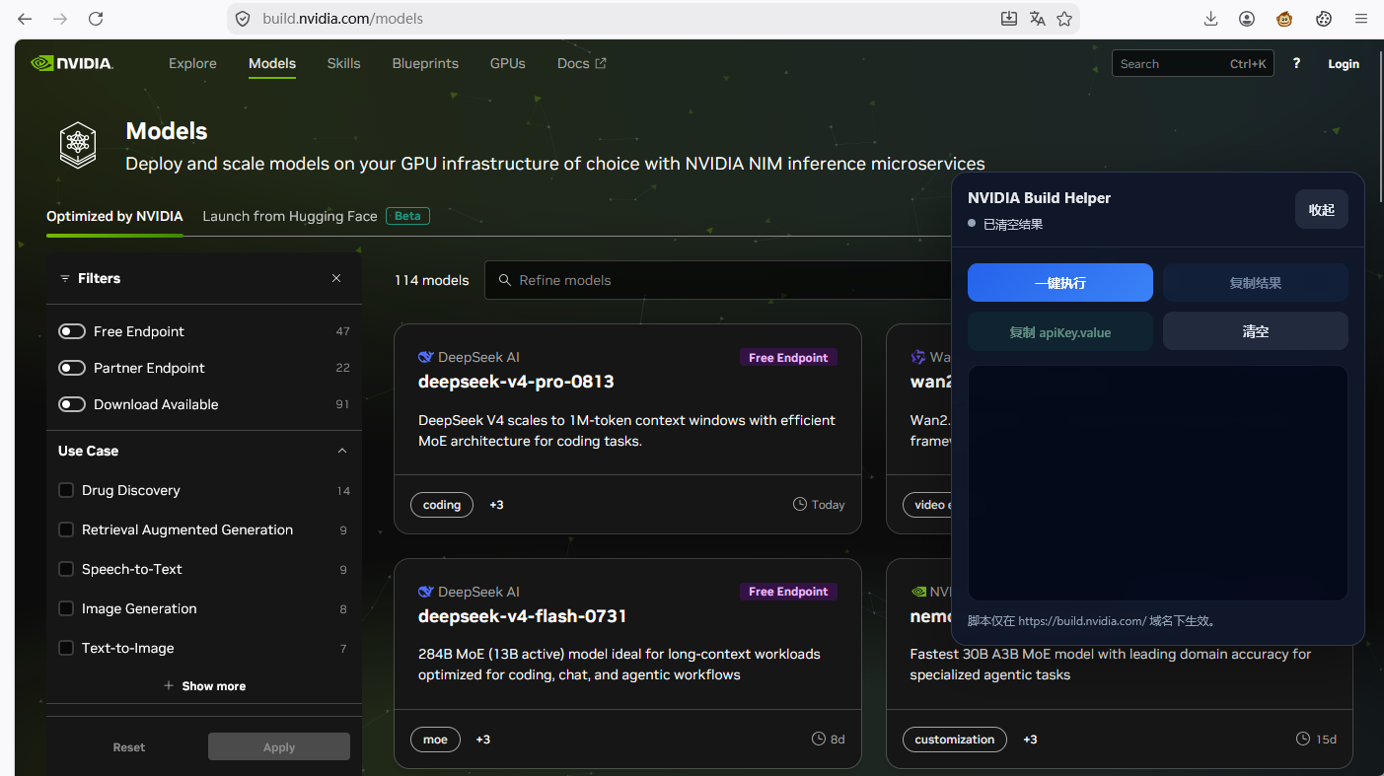
Task: Click the cookie extension icon in the toolbar
Action: pos(1324,19)
